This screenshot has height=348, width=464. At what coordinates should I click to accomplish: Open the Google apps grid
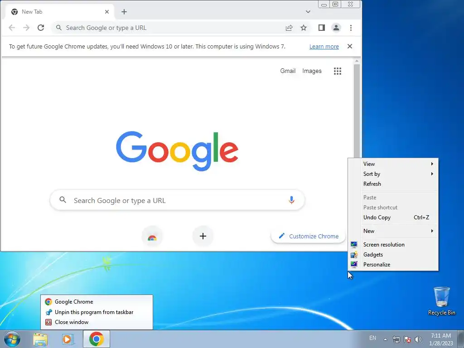pos(338,71)
